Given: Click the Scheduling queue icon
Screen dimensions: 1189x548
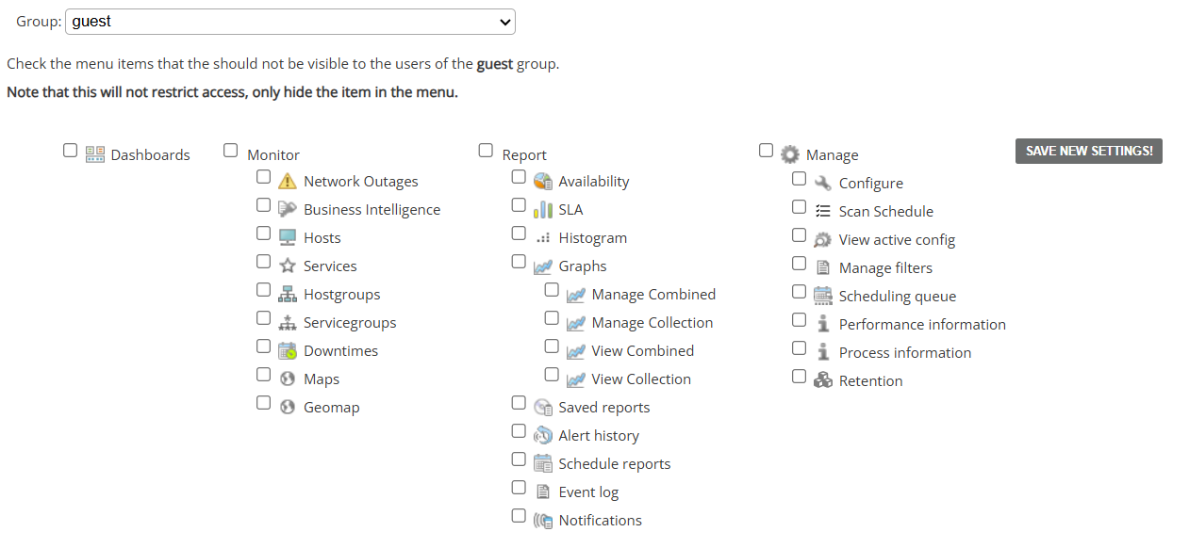Looking at the screenshot, I should tap(823, 297).
